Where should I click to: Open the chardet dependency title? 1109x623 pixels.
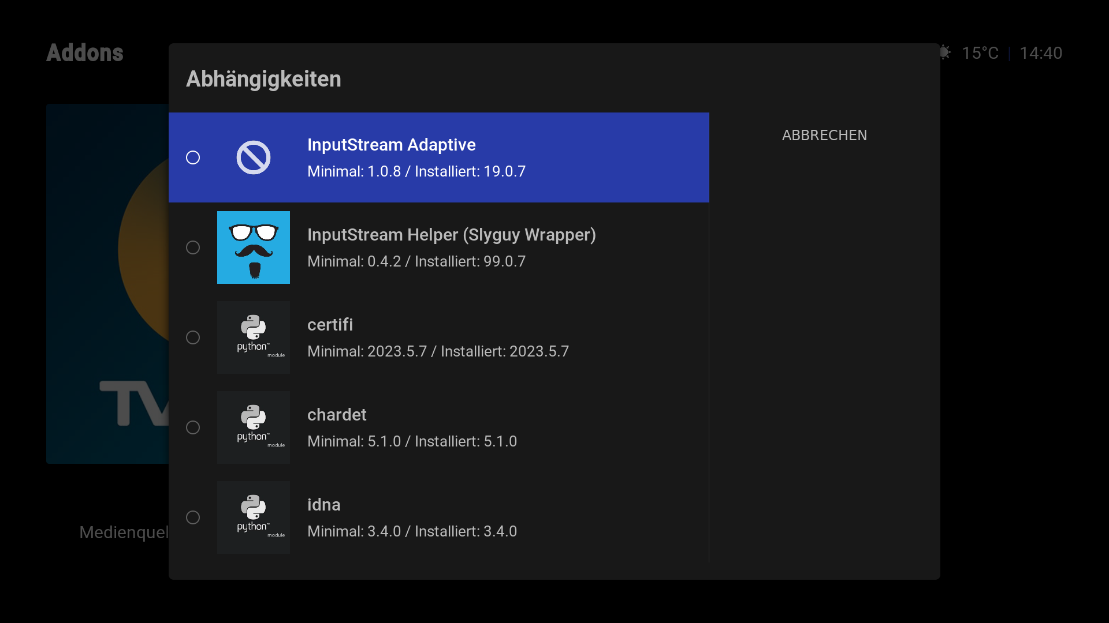(337, 415)
